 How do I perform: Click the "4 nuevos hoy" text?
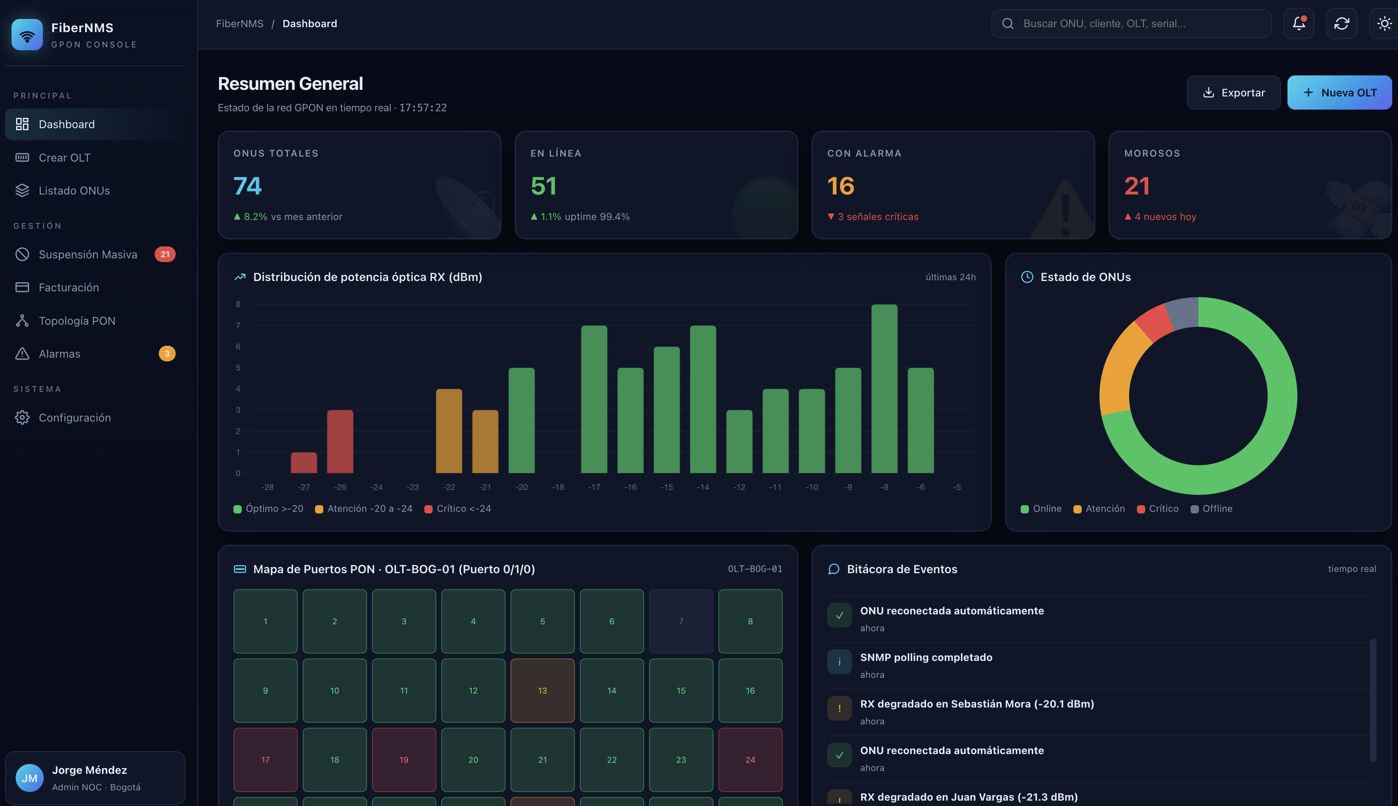click(1165, 216)
